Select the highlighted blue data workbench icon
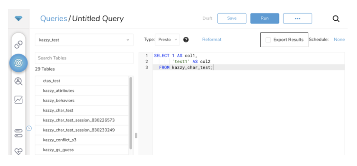 [19, 63]
